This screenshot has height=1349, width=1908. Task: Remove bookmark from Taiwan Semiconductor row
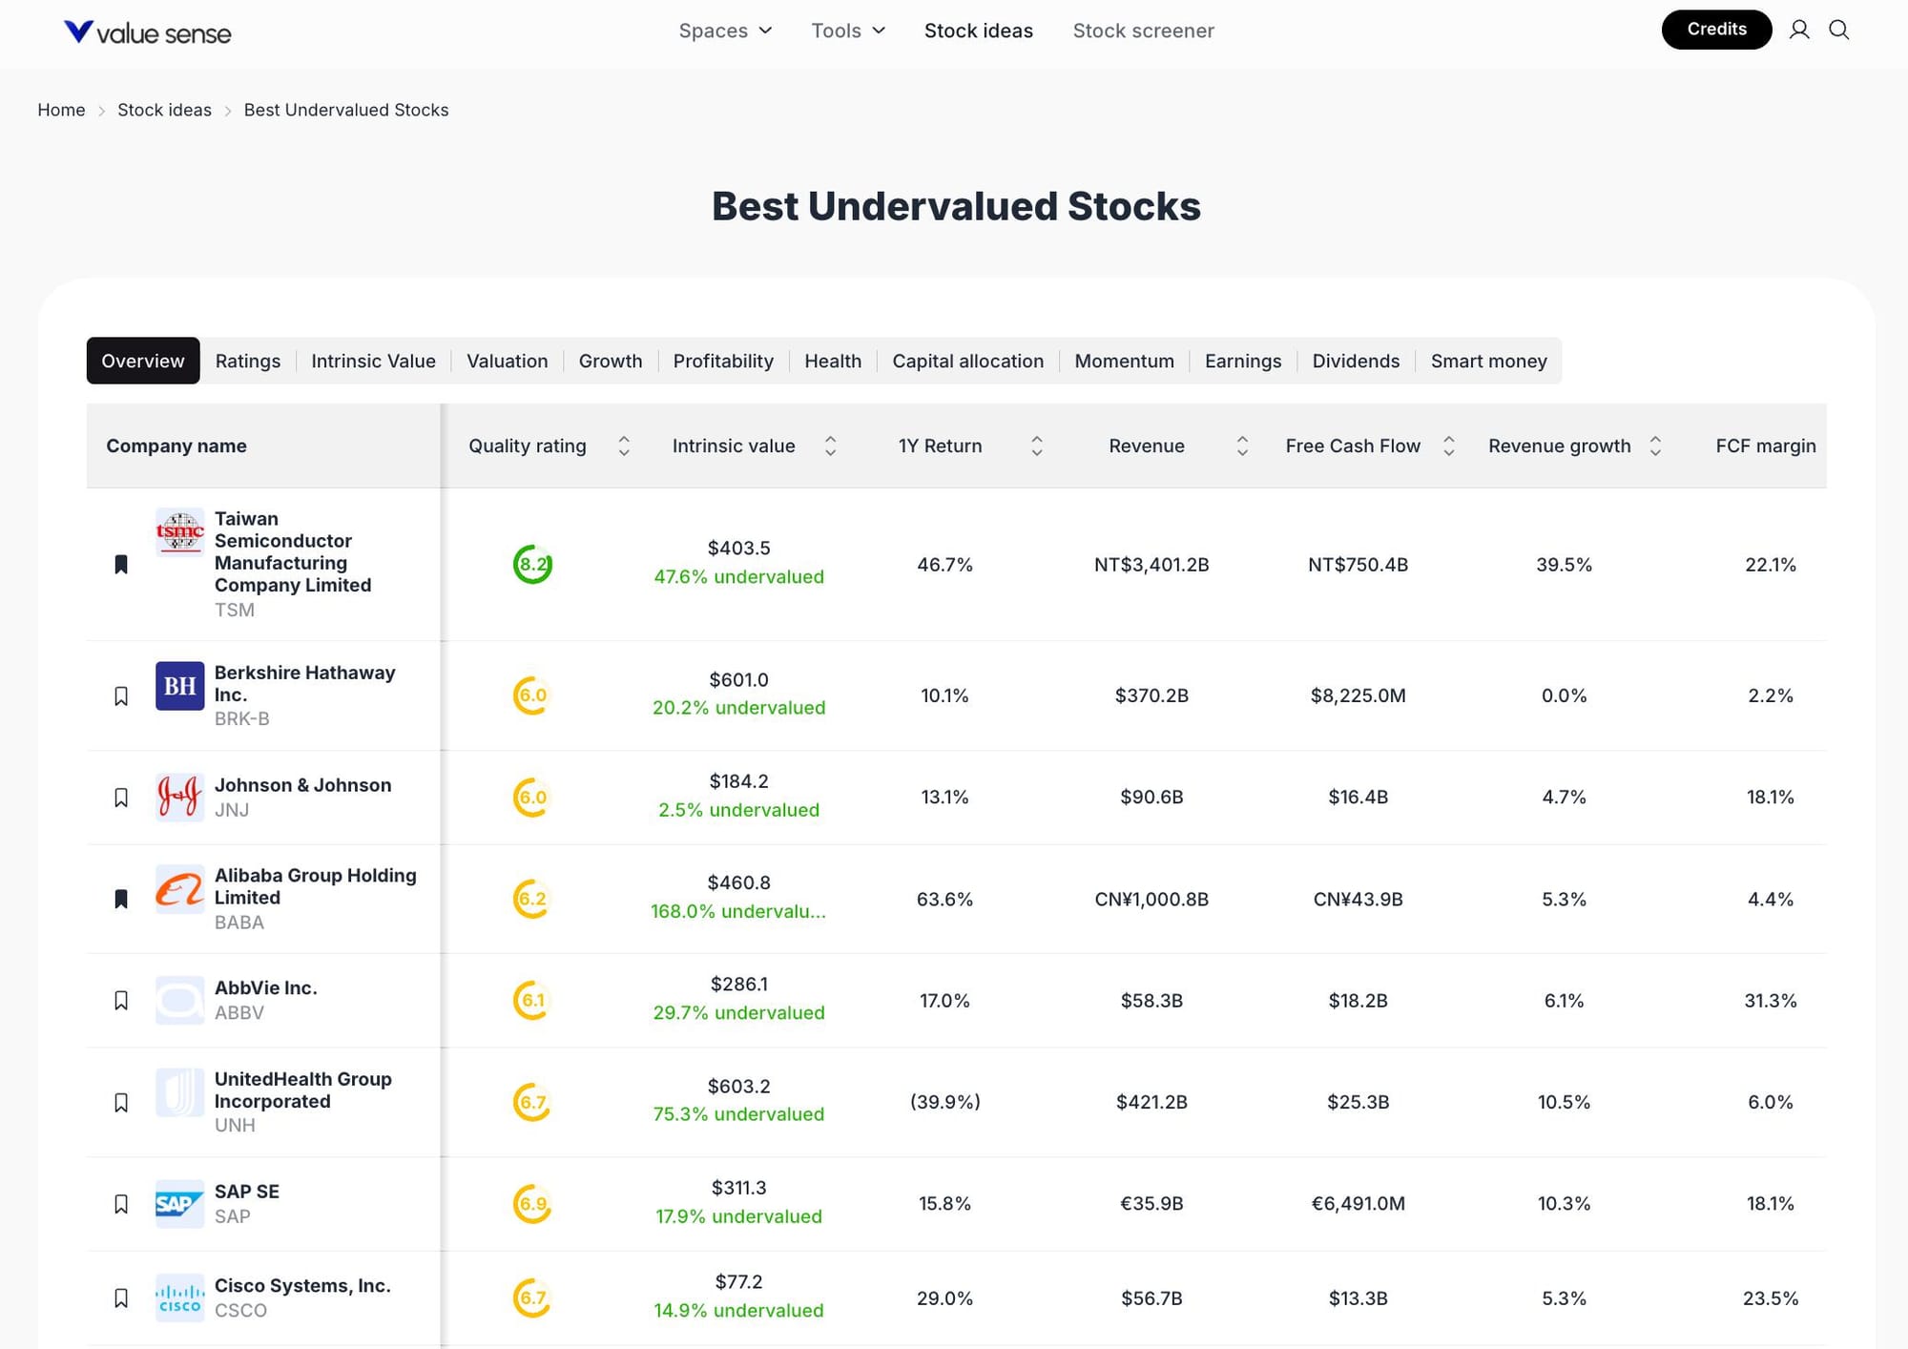pos(121,565)
